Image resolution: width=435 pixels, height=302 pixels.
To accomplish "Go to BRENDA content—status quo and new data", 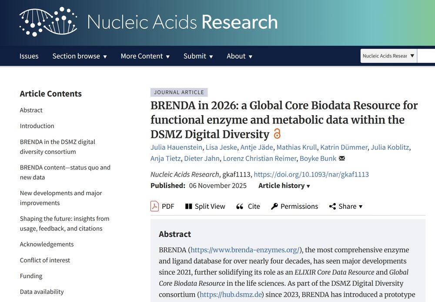I will (x=65, y=172).
